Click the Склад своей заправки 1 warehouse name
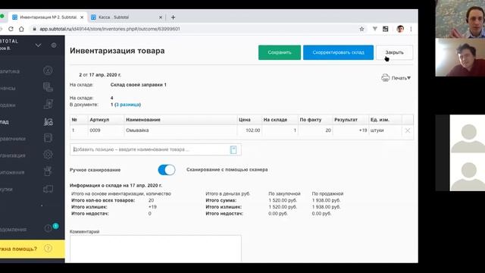This screenshot has width=485, height=273. tap(139, 84)
